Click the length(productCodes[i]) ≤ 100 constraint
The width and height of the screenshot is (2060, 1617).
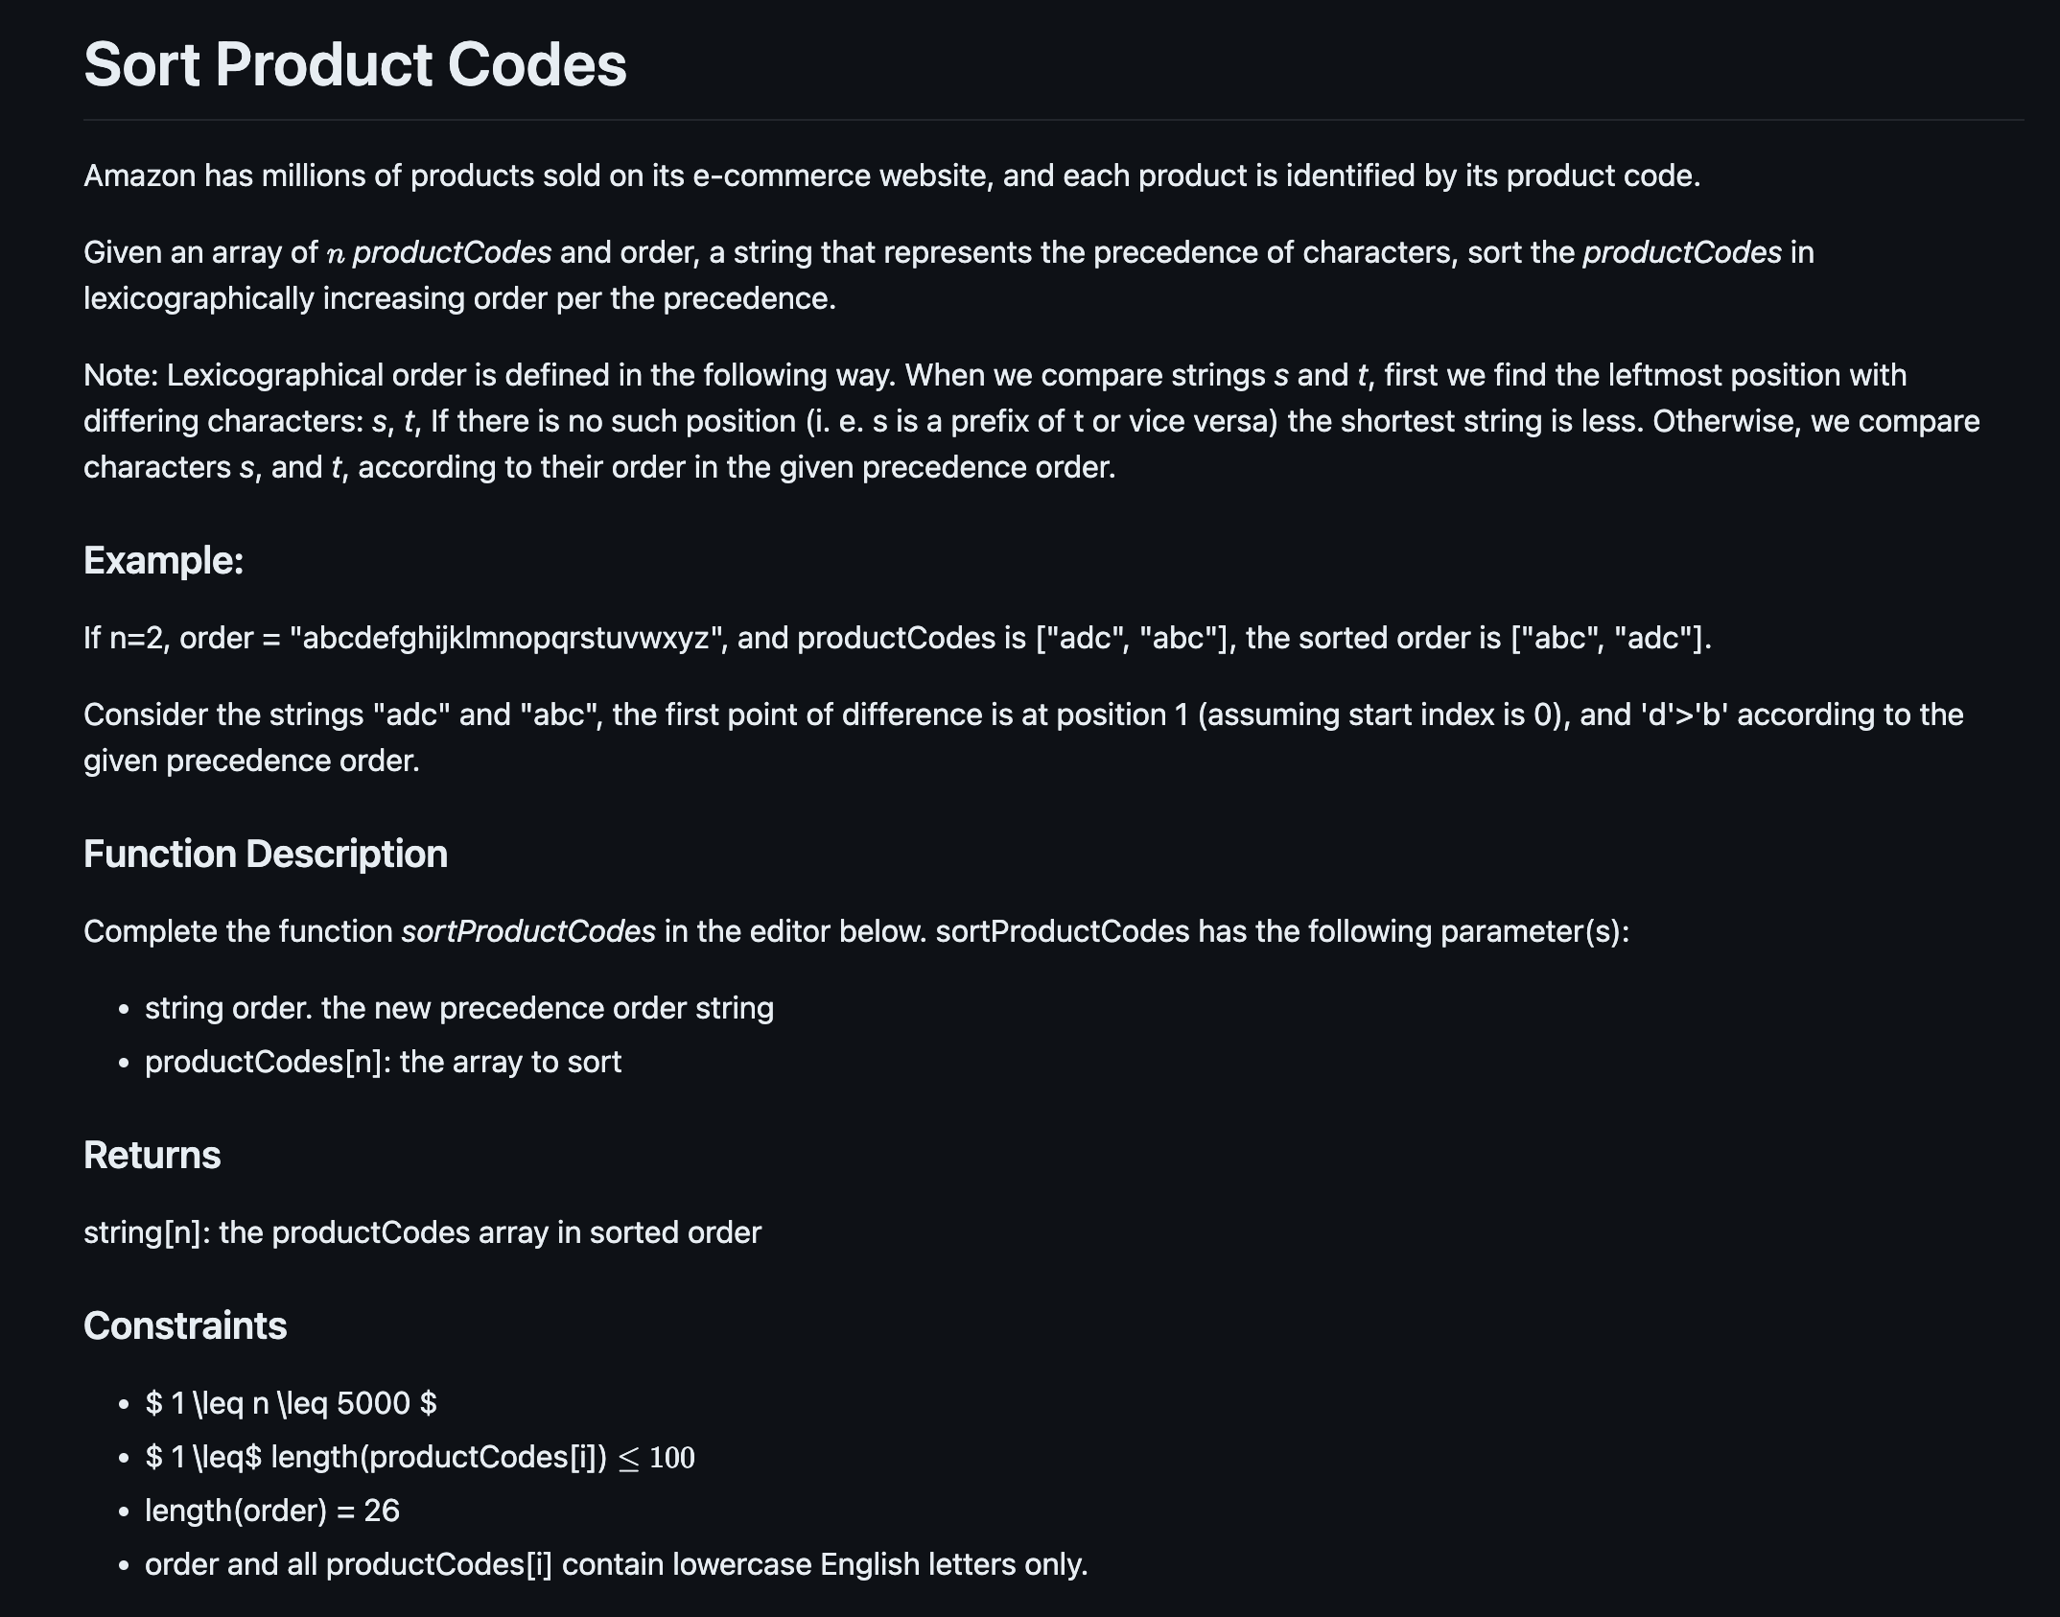(x=420, y=1457)
